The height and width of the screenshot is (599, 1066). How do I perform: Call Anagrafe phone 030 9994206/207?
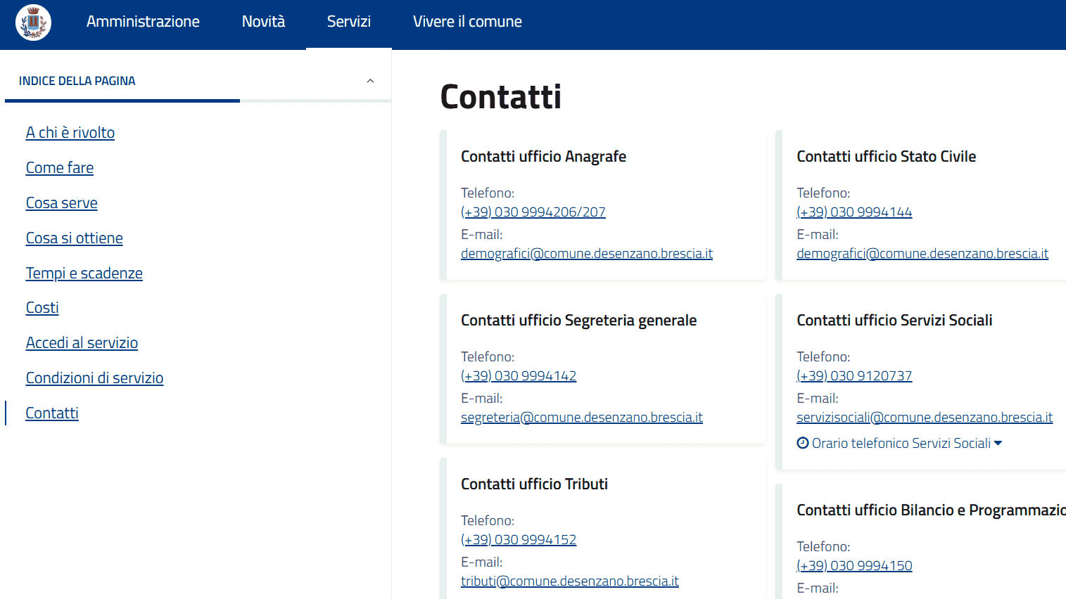pos(533,212)
